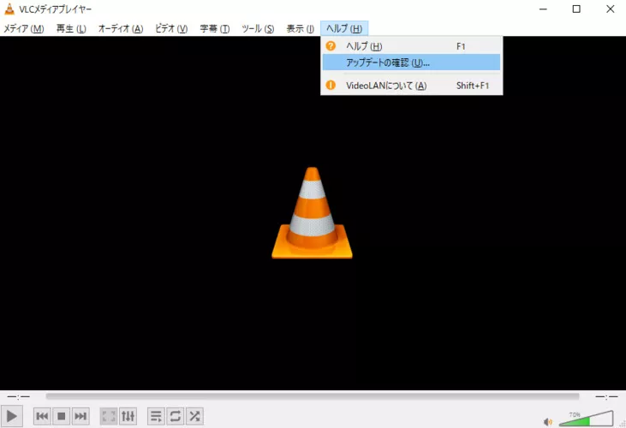Open extended settings equalizer icon
The height and width of the screenshot is (428, 626).
coord(128,416)
